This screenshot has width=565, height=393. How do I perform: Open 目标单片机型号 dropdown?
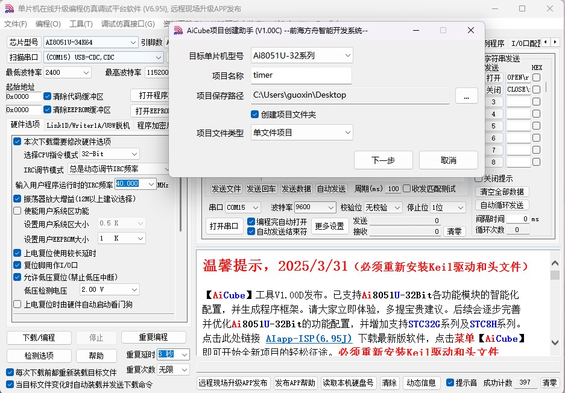[x=302, y=55]
